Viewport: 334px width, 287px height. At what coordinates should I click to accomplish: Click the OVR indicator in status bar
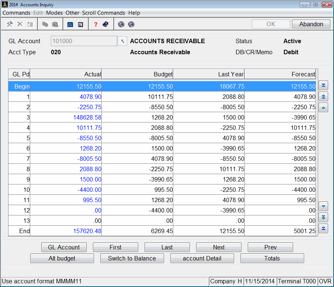coord(325,281)
